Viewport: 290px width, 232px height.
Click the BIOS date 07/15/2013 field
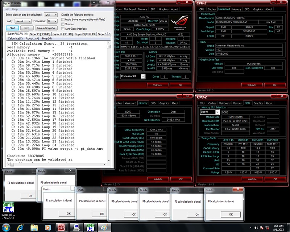pyautogui.click(x=249, y=54)
